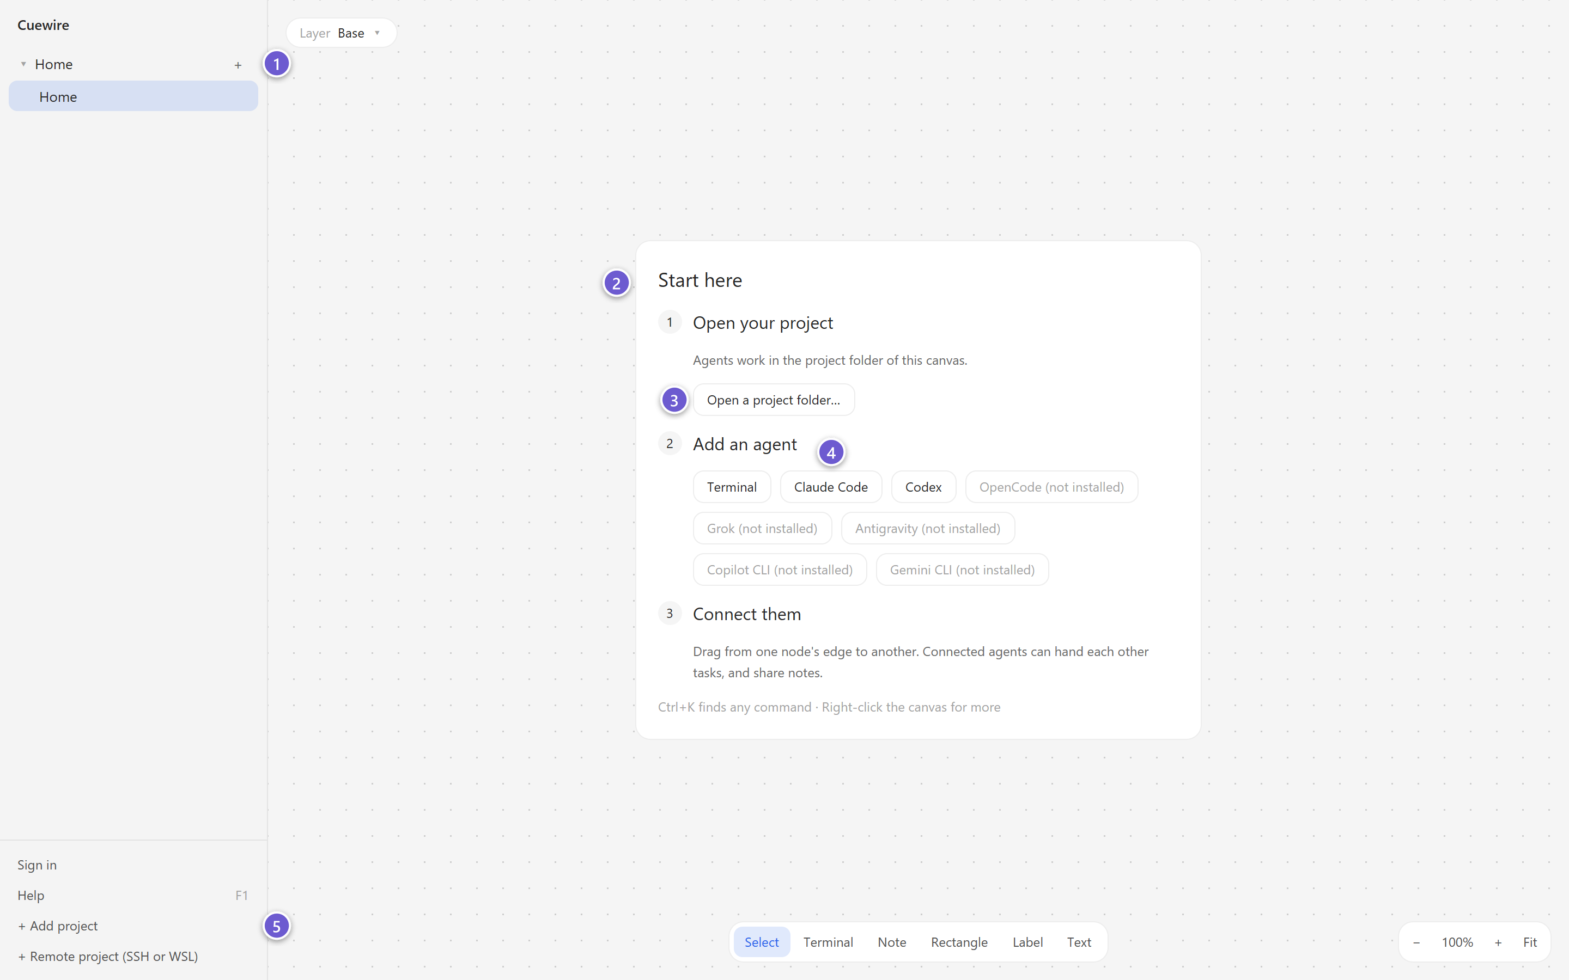Add a Codex agent
1569x980 pixels.
923,487
